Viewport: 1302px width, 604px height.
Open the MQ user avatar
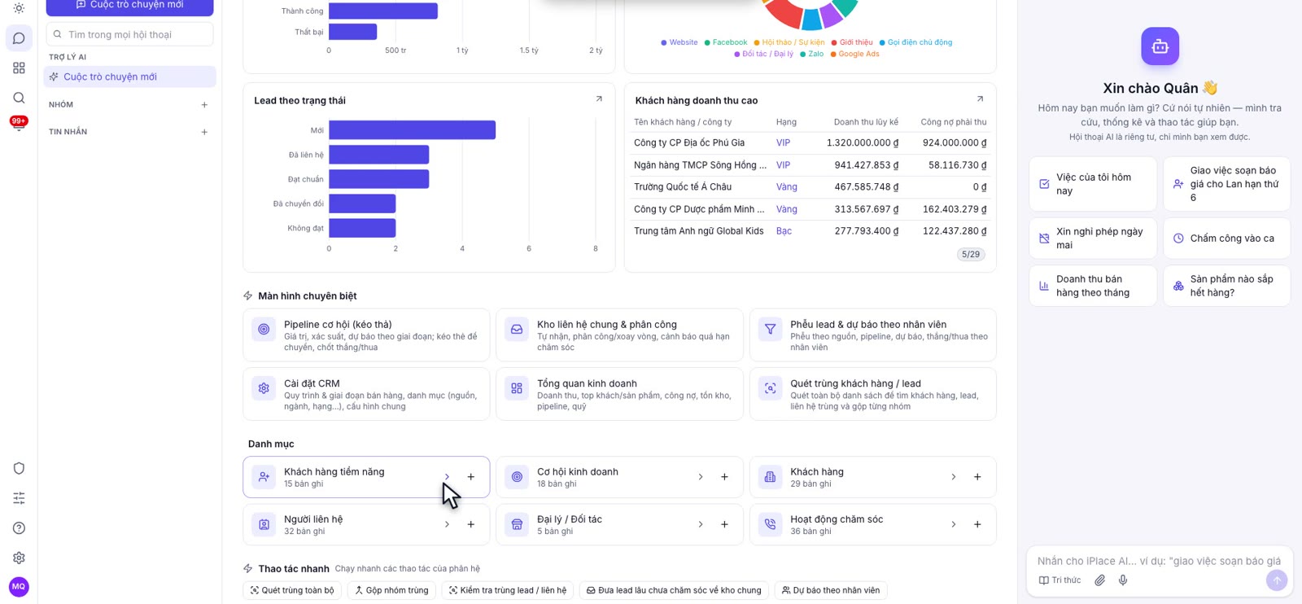tap(19, 586)
